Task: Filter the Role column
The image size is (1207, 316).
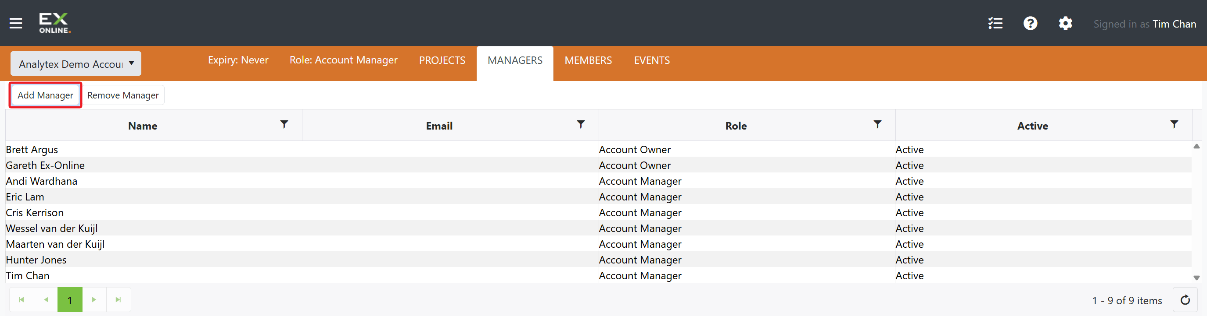Action: 877,124
